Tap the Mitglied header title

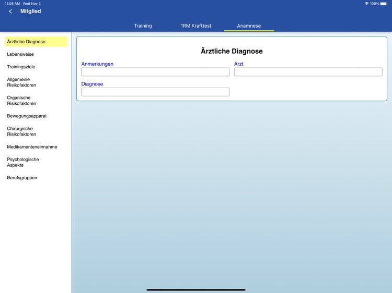click(x=30, y=11)
